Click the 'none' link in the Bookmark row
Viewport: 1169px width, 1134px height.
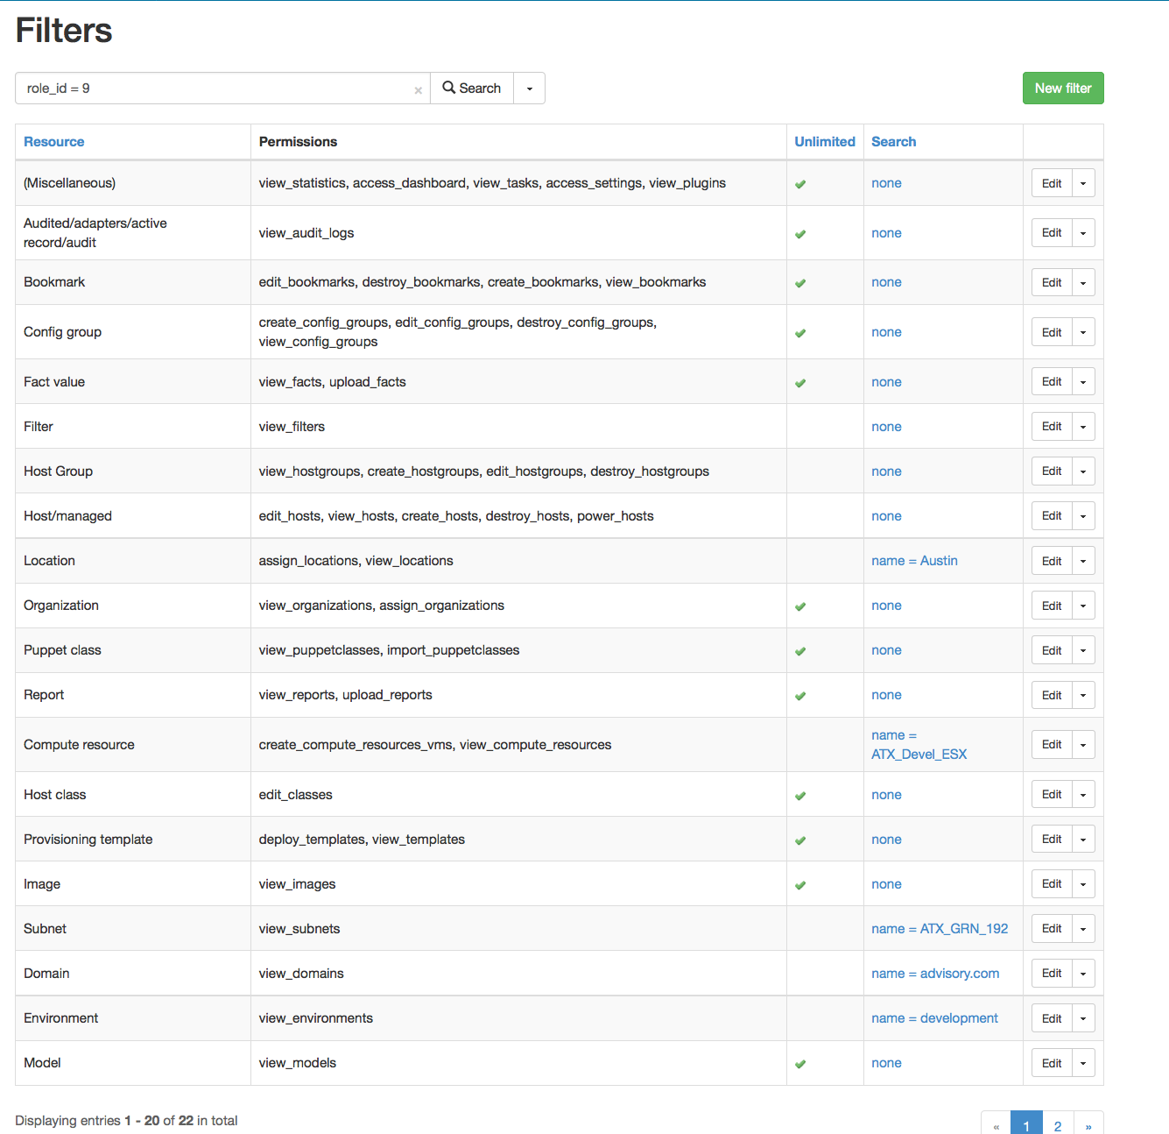coord(886,282)
